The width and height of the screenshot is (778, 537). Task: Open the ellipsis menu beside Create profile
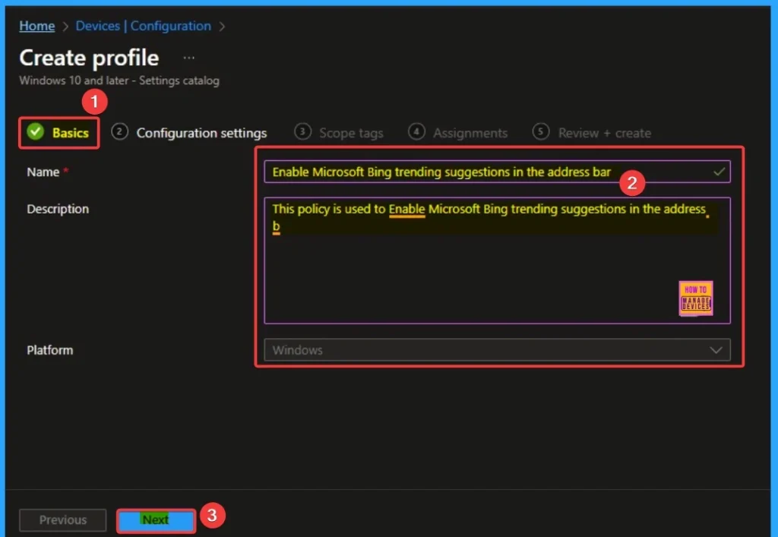click(188, 58)
